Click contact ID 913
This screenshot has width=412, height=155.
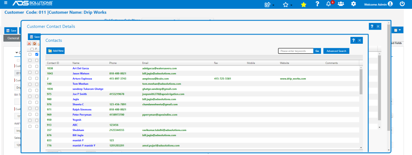49,125
